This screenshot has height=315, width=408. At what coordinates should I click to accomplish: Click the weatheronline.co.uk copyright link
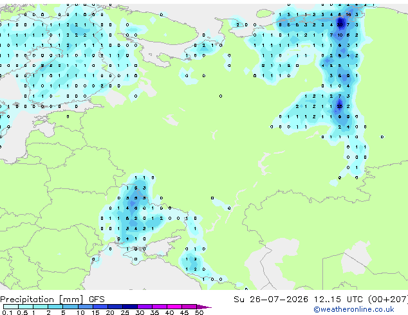pyautogui.click(x=354, y=309)
